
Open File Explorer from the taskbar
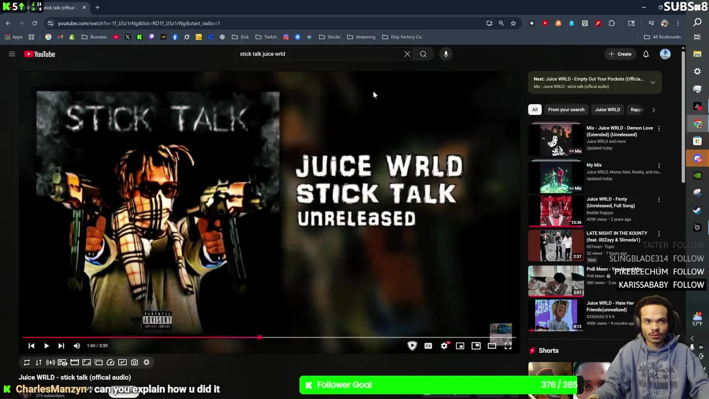click(x=697, y=54)
